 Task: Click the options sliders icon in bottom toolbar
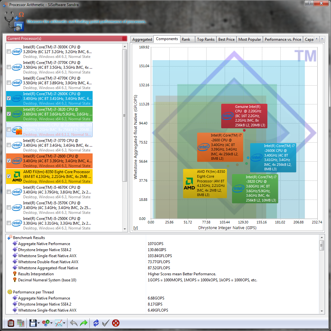(x=11, y=323)
